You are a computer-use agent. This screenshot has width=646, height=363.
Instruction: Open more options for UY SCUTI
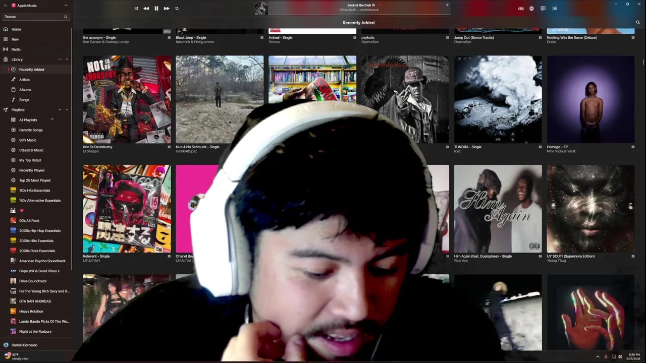[x=633, y=256]
